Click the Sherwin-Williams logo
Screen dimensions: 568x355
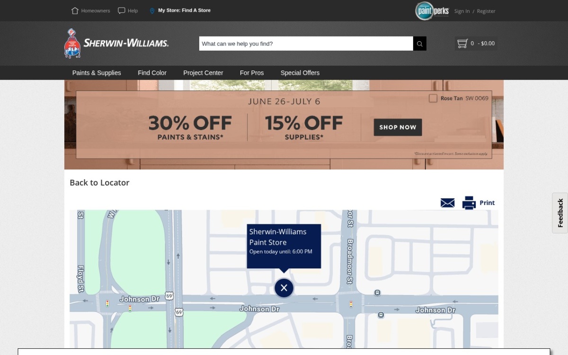(116, 43)
